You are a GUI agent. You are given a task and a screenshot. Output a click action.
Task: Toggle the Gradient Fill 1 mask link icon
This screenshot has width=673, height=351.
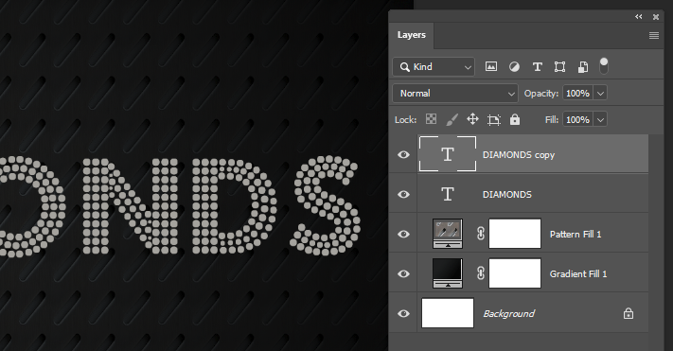[x=481, y=273]
